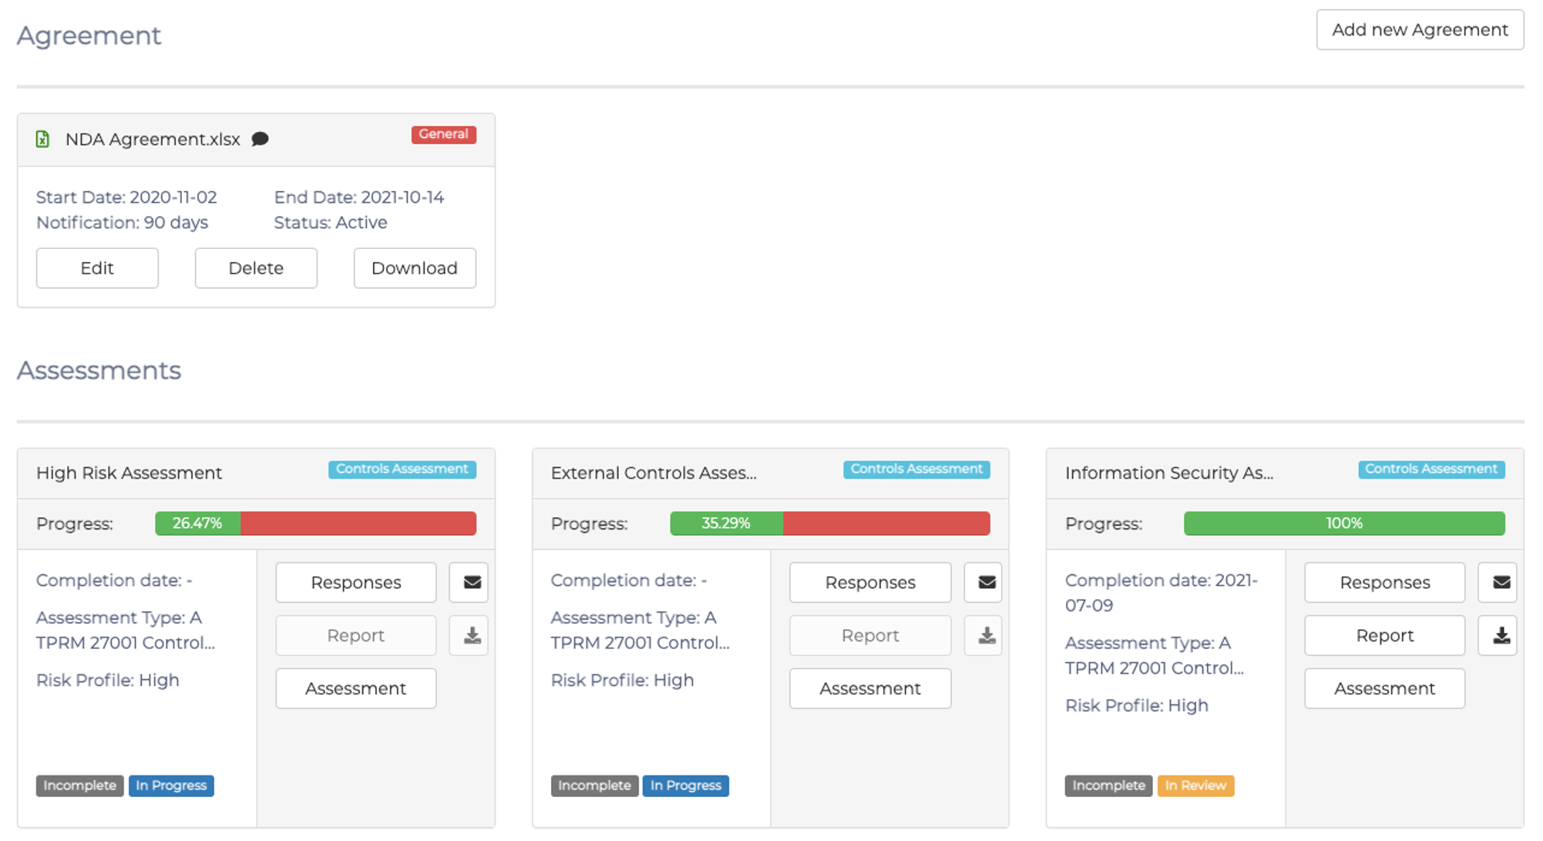Open Responses for High Risk Assessment
Screen dimensions: 1543x841
(x=355, y=582)
